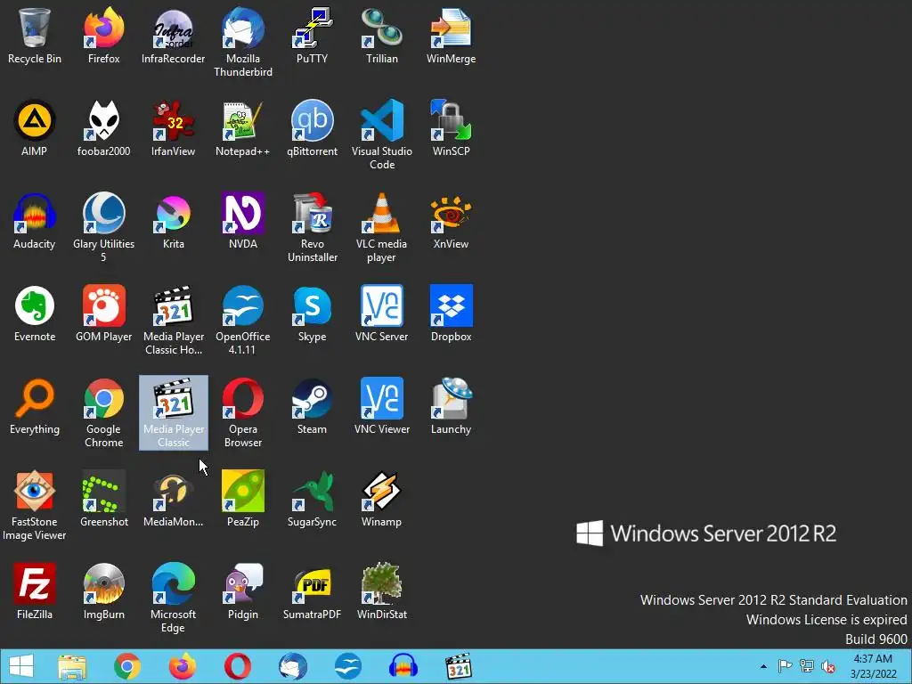Screen dimensions: 912x684
Task: Select the WinDirStat shortcut
Action: (x=381, y=591)
